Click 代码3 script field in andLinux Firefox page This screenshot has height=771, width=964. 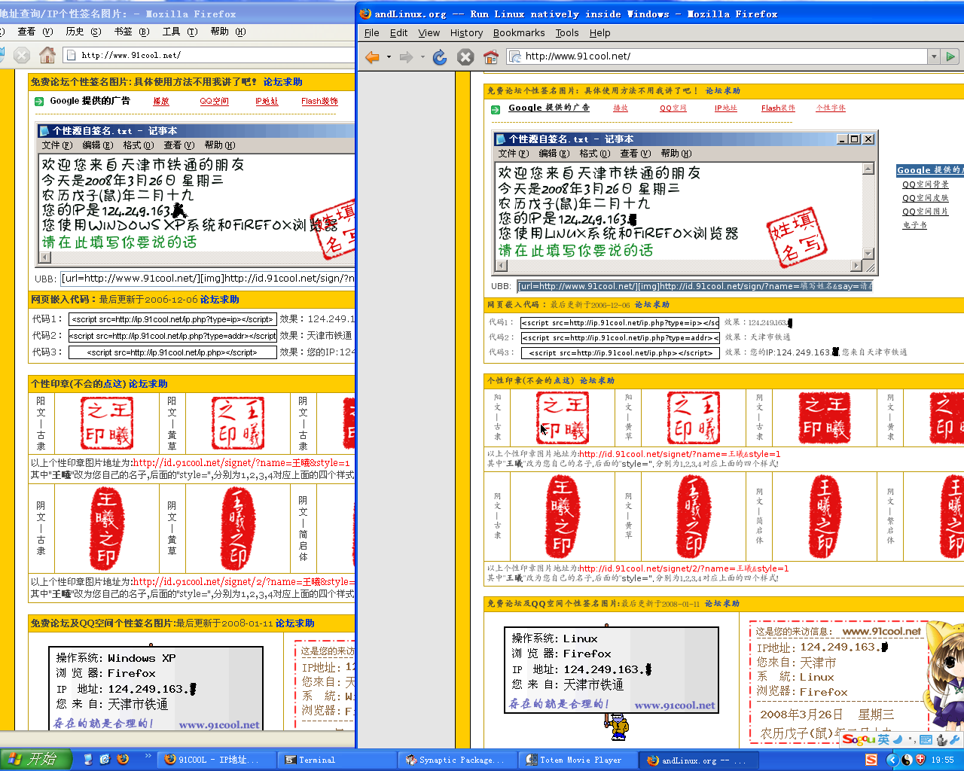click(620, 352)
